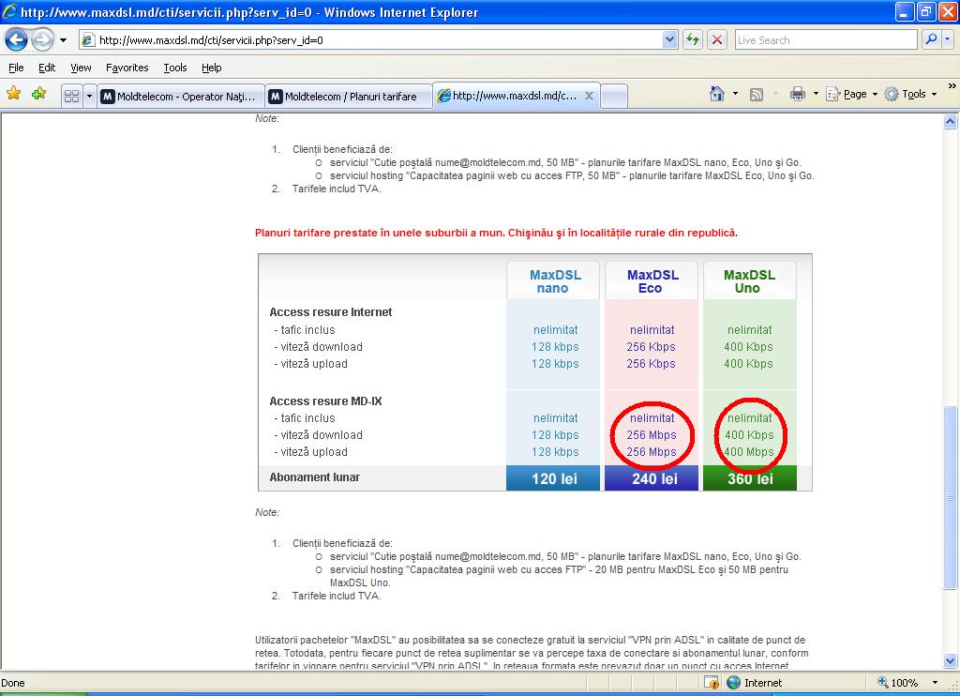Image resolution: width=960 pixels, height=696 pixels.
Task: Switch to the Moldtelecom - Operator Național tab
Action: point(180,96)
